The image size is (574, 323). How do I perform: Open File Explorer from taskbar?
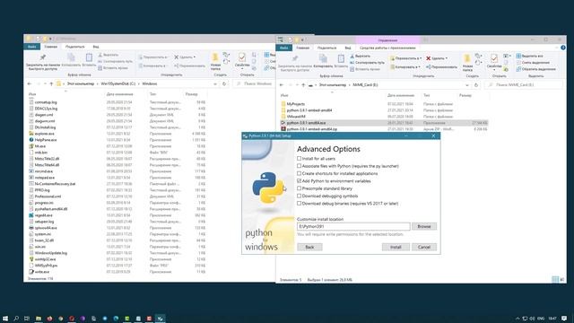tap(38, 319)
